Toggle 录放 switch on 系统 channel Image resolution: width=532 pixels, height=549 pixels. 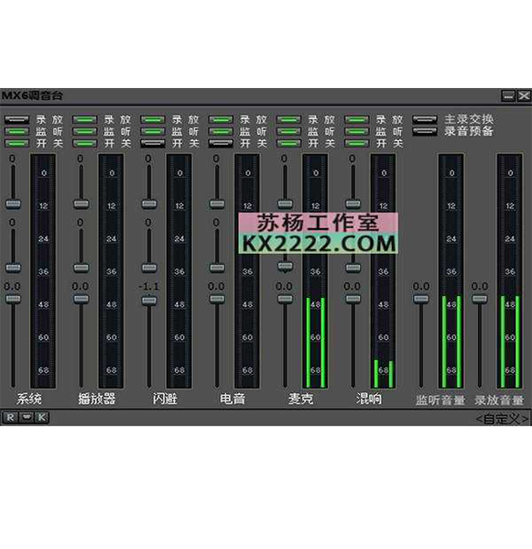16,120
